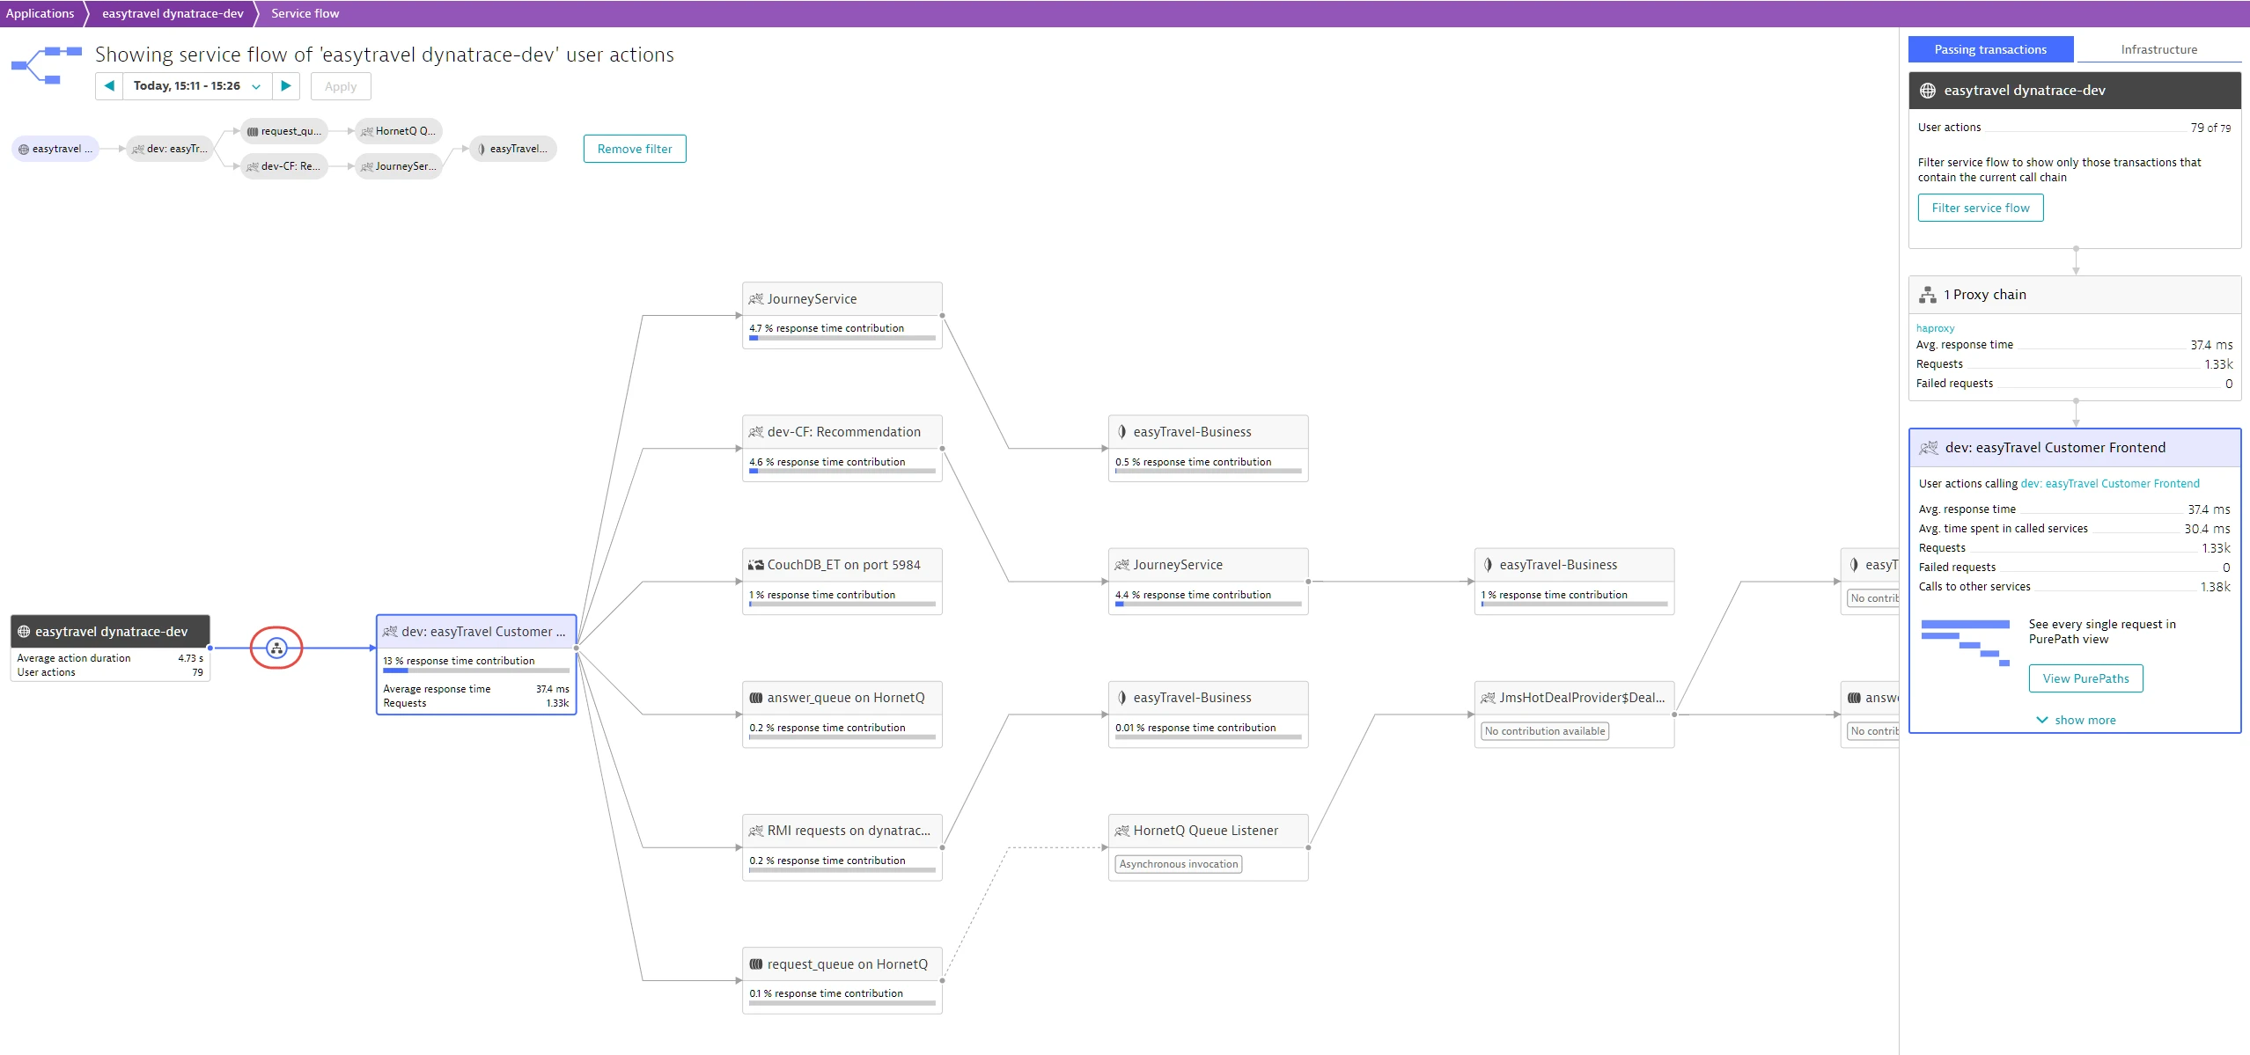Open the haproxy link in the proxy chain panel
This screenshot has width=2250, height=1055.
[1935, 327]
